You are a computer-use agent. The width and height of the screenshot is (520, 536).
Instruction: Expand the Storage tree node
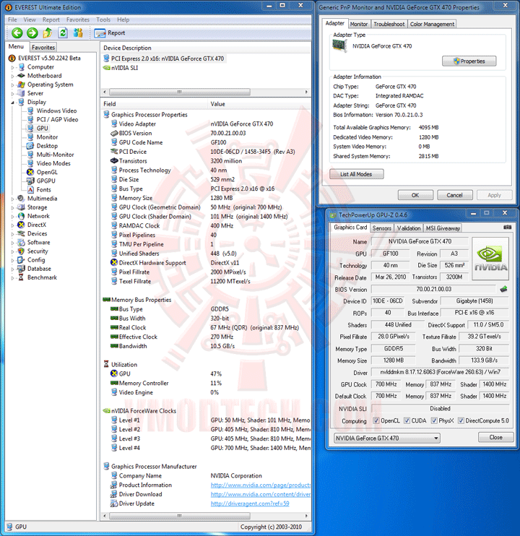13,207
